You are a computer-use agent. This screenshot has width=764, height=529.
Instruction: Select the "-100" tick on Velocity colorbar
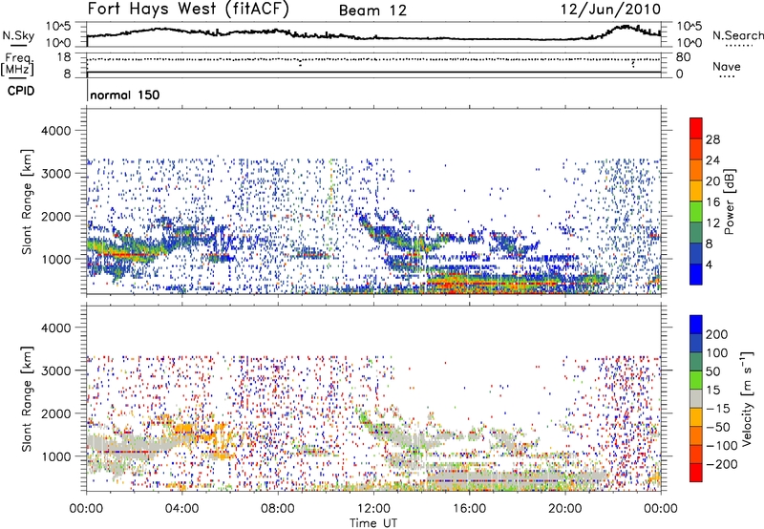[x=722, y=446]
